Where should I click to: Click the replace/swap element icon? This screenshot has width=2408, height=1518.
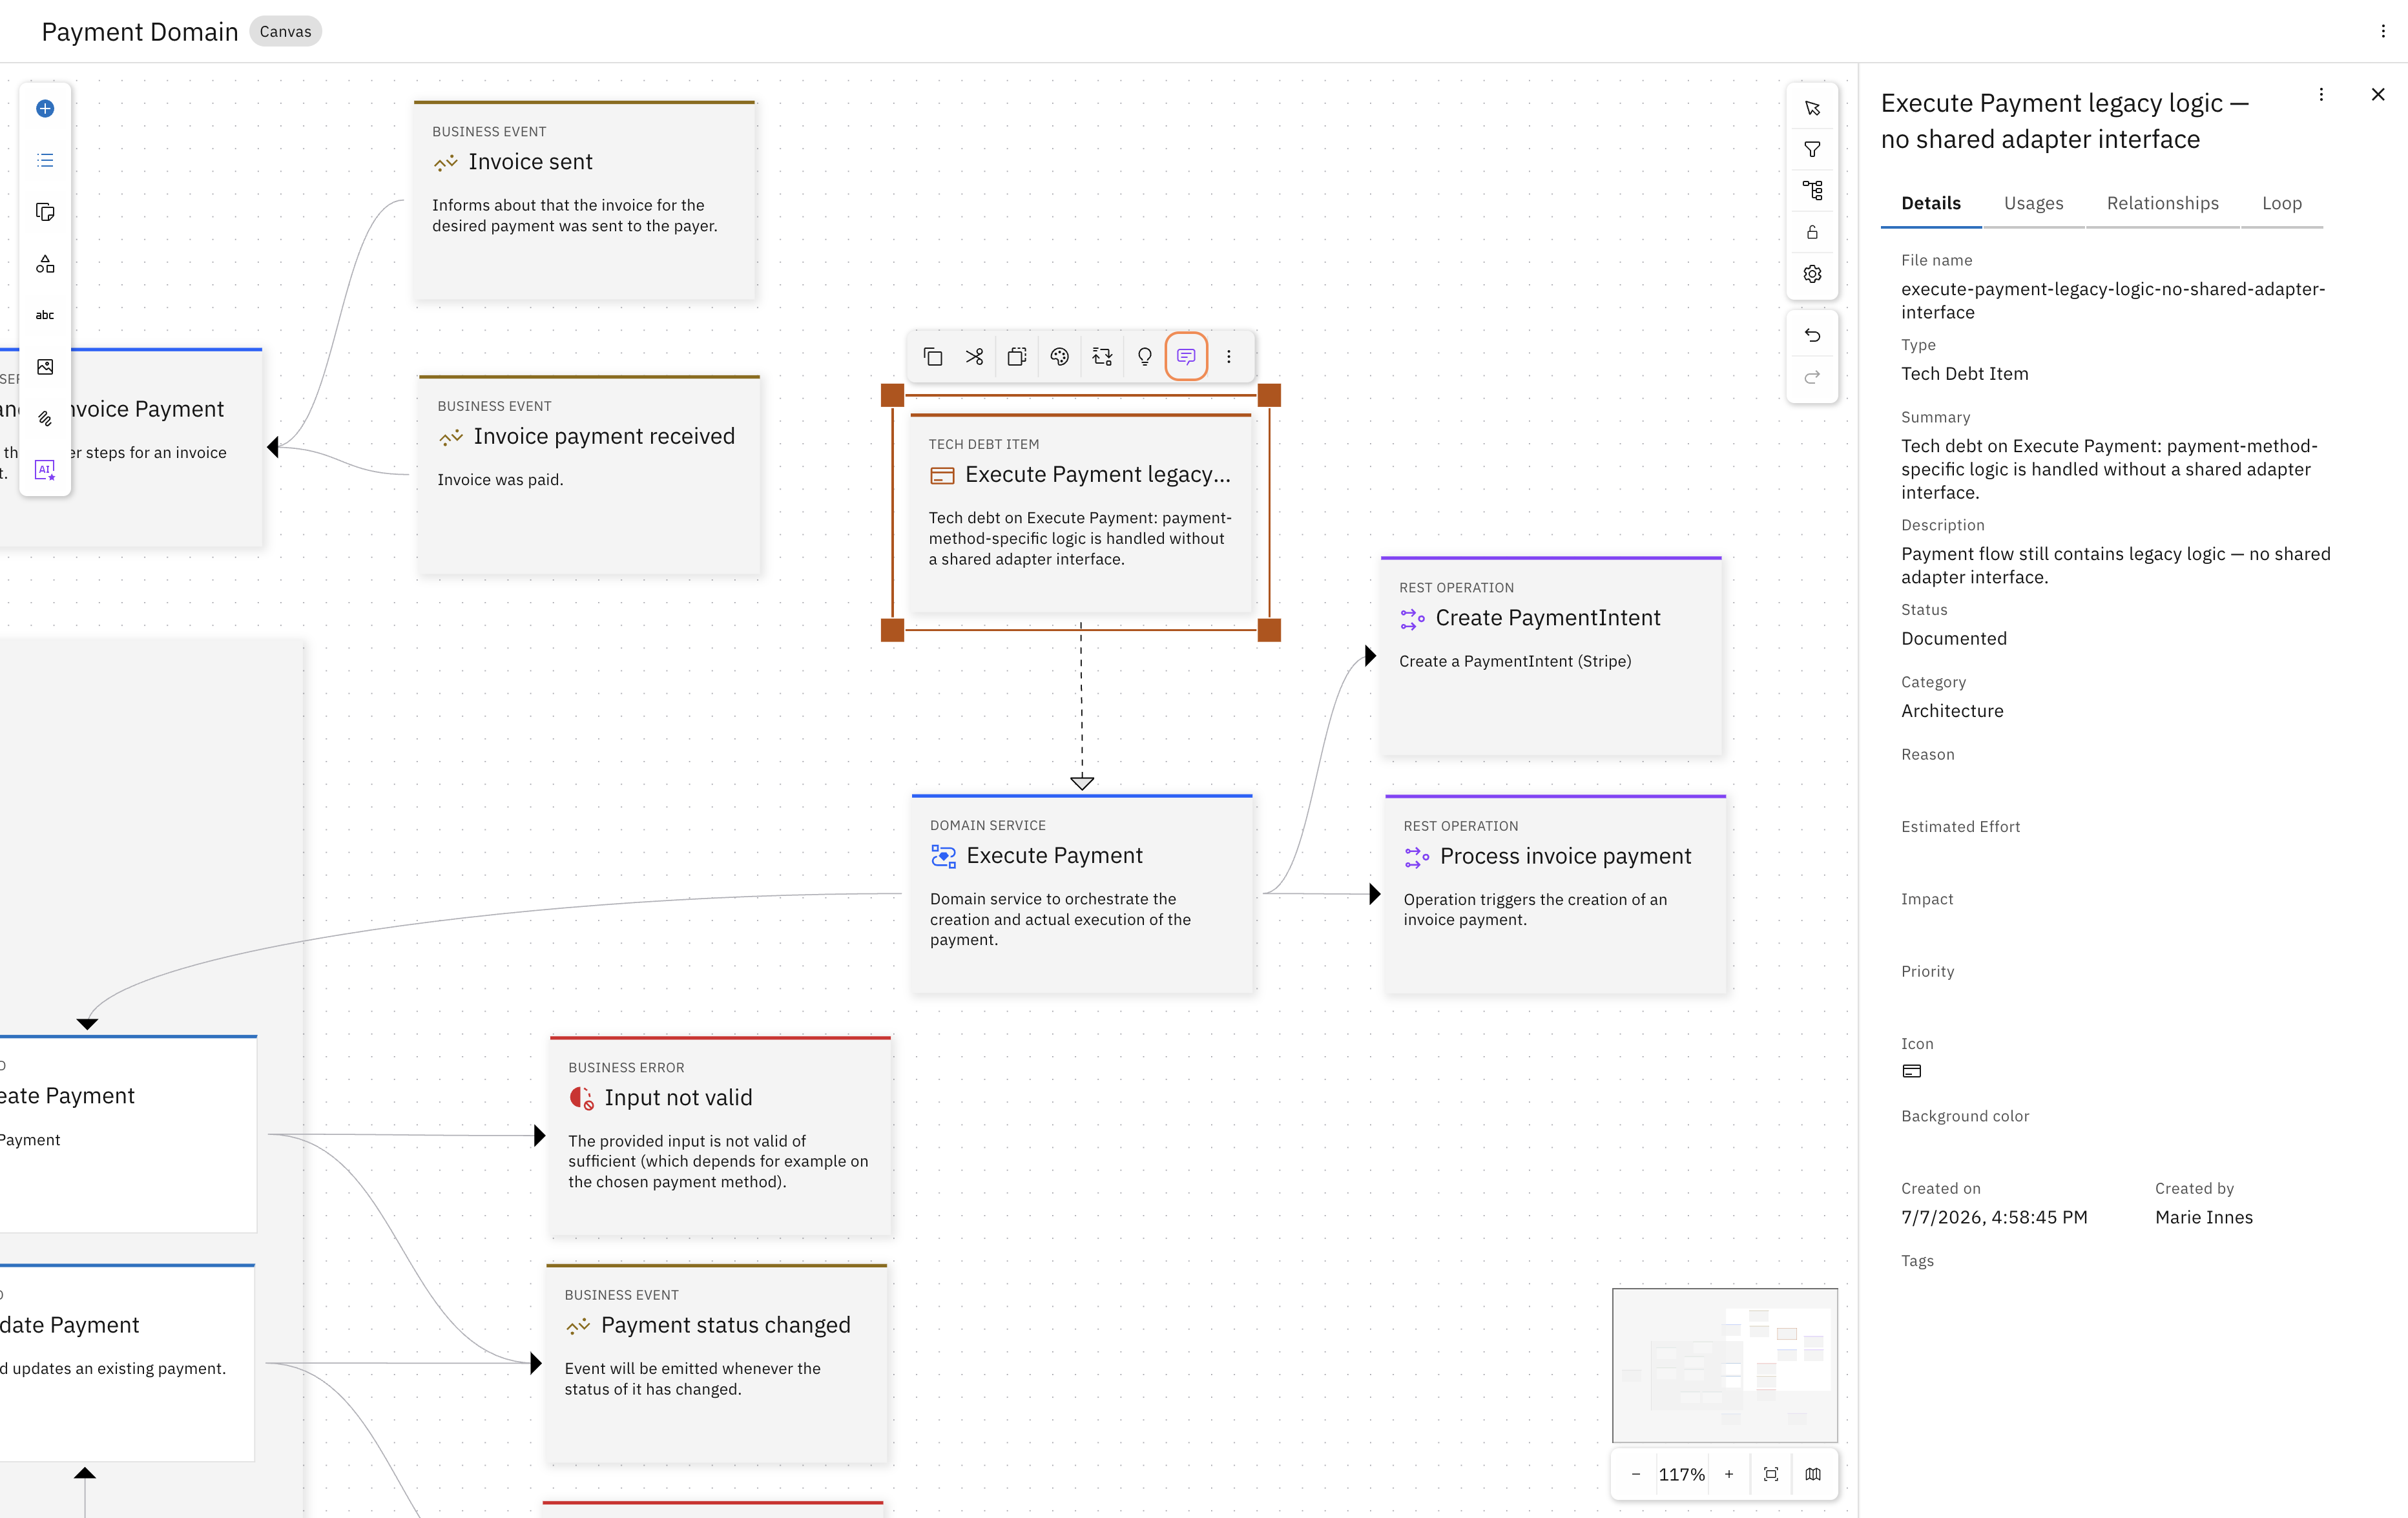point(1102,356)
